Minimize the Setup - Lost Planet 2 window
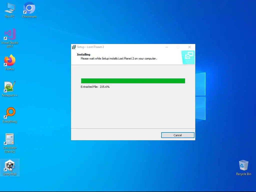The width and height of the screenshot is (256, 192). 167,47
